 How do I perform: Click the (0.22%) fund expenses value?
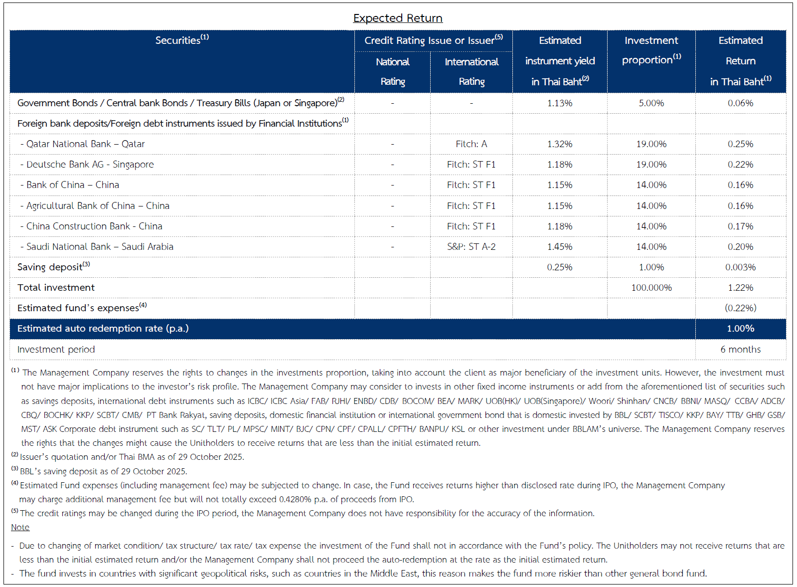click(740, 308)
